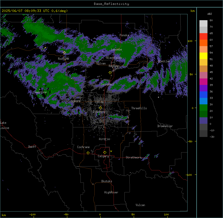Select the blue 33-36 dBZ legend swatch

coord(203,95)
